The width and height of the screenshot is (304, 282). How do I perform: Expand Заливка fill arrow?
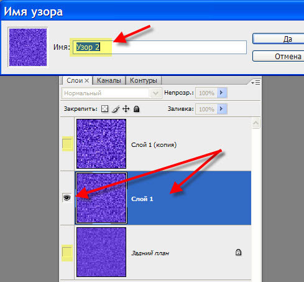pyautogui.click(x=222, y=109)
